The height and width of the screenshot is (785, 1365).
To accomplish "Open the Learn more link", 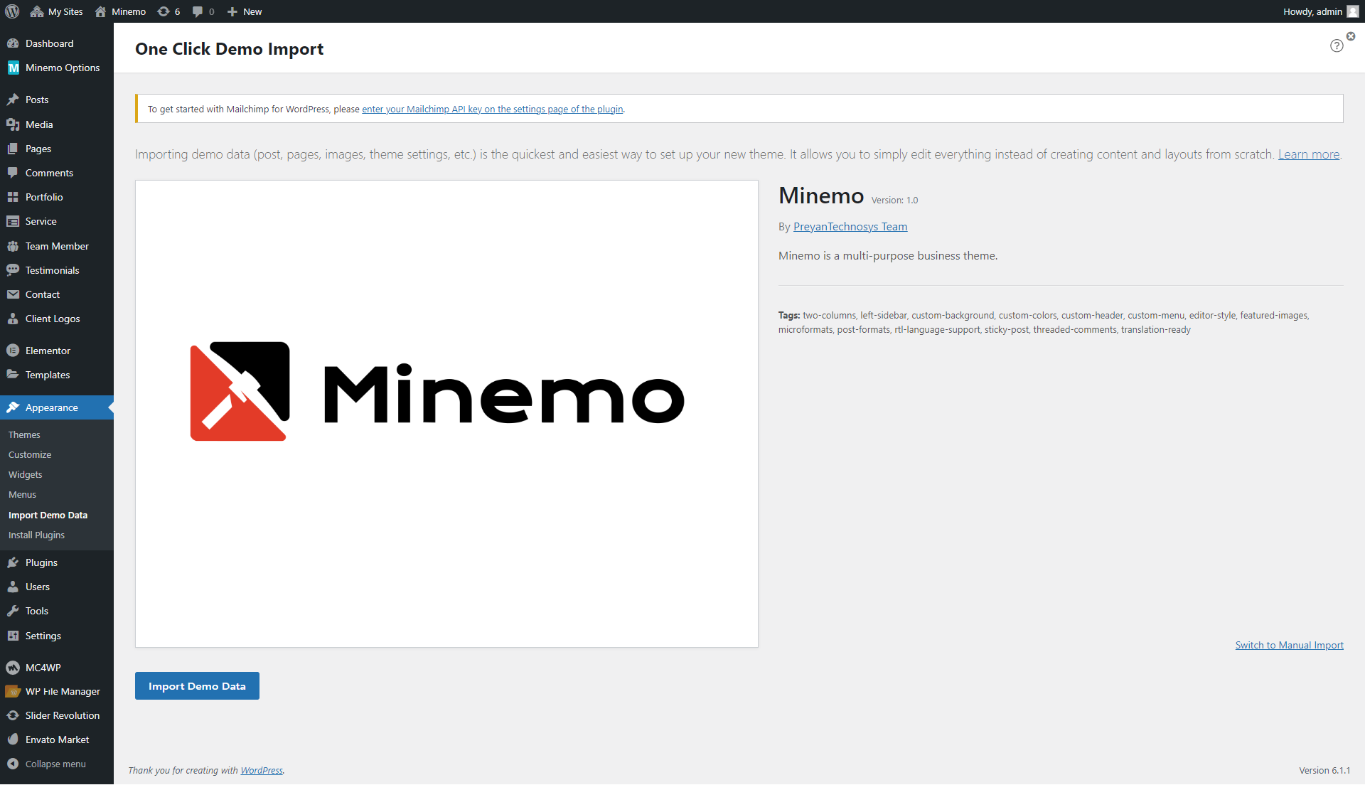I will click(x=1309, y=154).
